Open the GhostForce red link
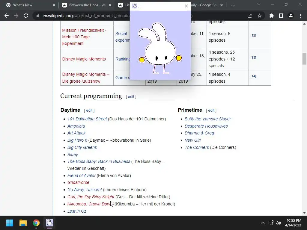 78,182
